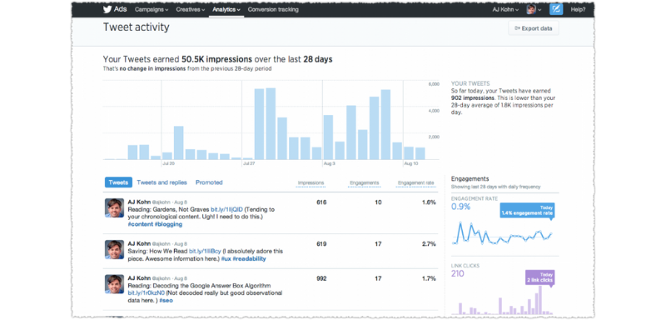
Task: Click the #seo hashtag
Action: point(166,301)
